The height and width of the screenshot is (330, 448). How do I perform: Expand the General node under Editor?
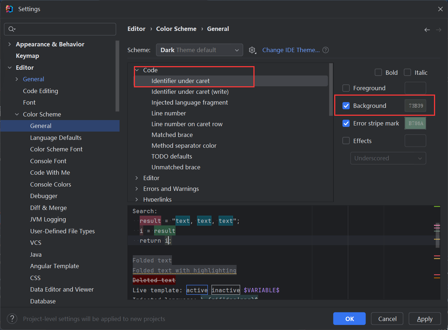(17, 79)
